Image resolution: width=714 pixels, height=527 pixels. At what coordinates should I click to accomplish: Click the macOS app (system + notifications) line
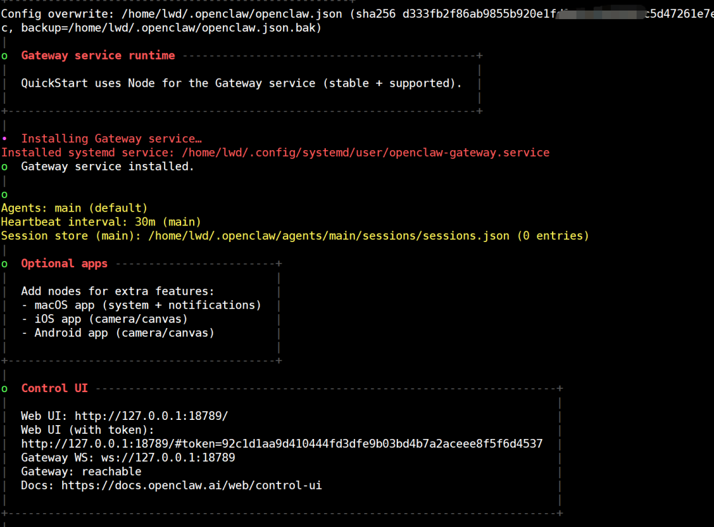pos(141,305)
